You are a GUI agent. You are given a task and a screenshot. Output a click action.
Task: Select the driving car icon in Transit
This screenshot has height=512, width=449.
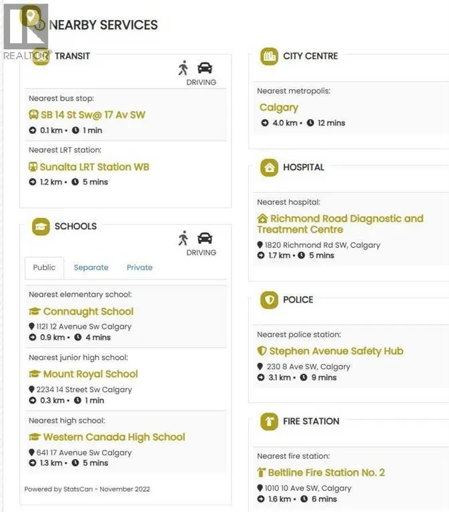pyautogui.click(x=205, y=67)
